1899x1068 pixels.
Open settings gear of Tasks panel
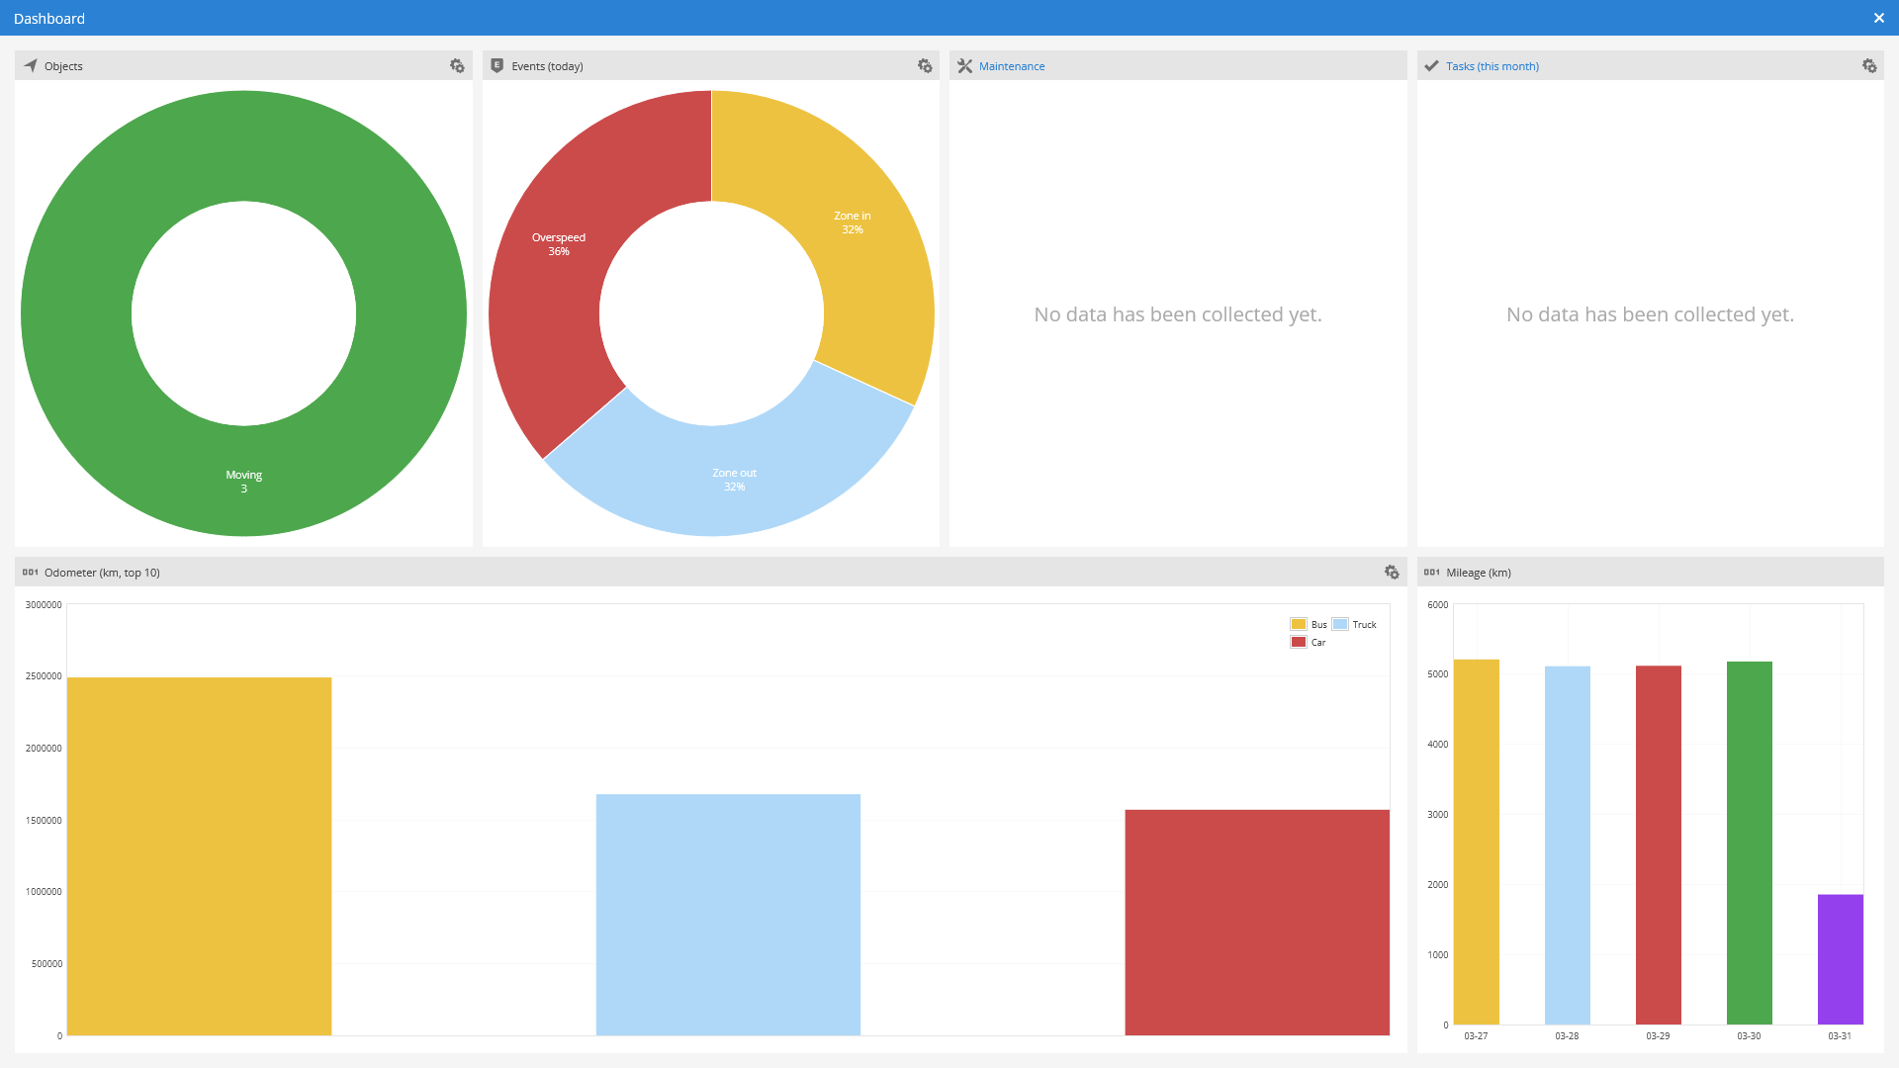click(x=1869, y=66)
